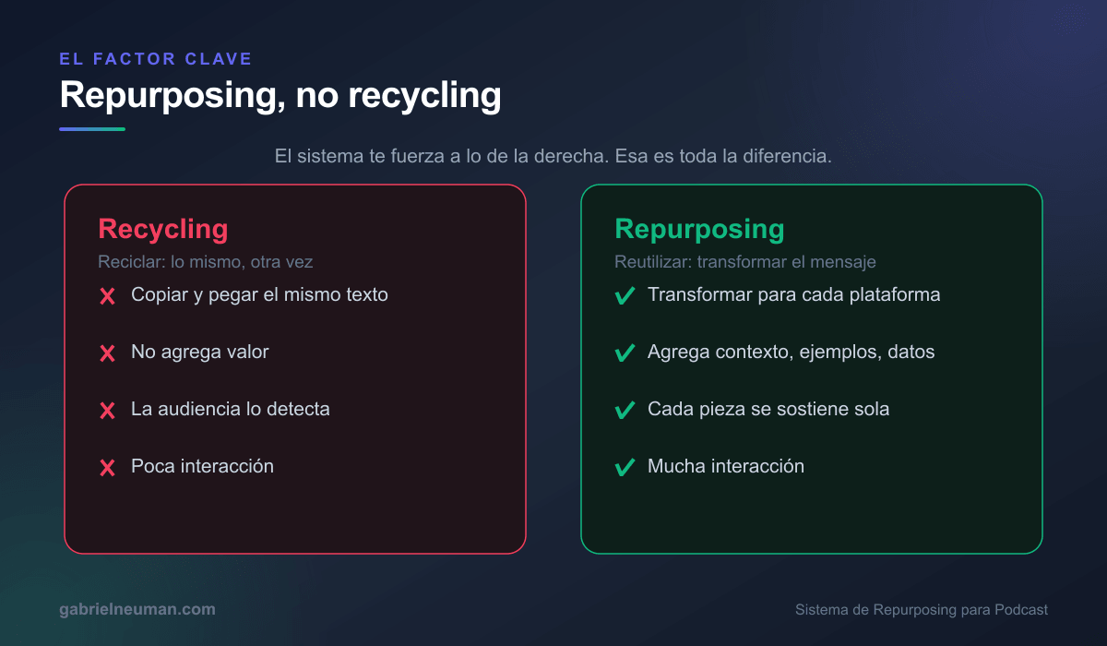Click the green check beside "Cada pieza se sostiene sola"

(x=625, y=411)
